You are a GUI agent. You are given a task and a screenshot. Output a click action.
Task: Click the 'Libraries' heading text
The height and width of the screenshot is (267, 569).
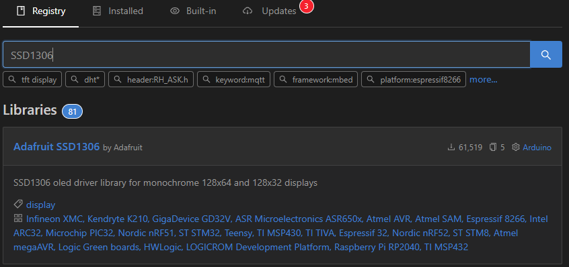pyautogui.click(x=30, y=110)
